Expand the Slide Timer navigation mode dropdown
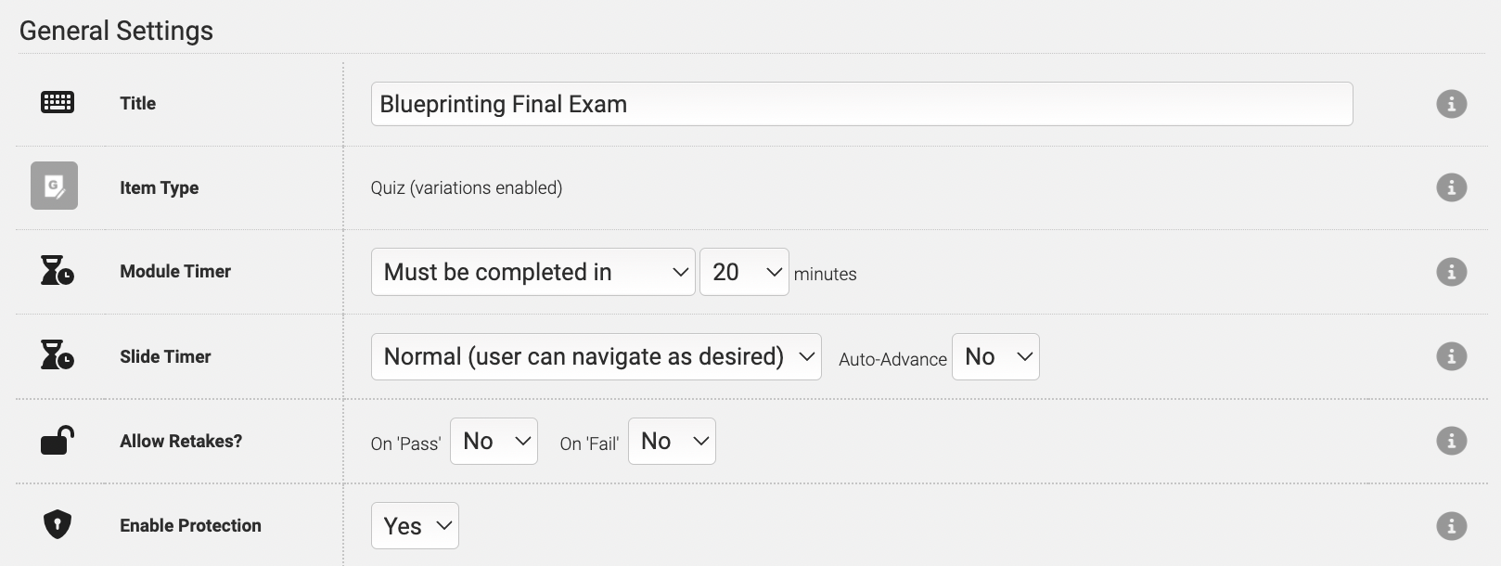Image resolution: width=1501 pixels, height=566 pixels. (596, 356)
